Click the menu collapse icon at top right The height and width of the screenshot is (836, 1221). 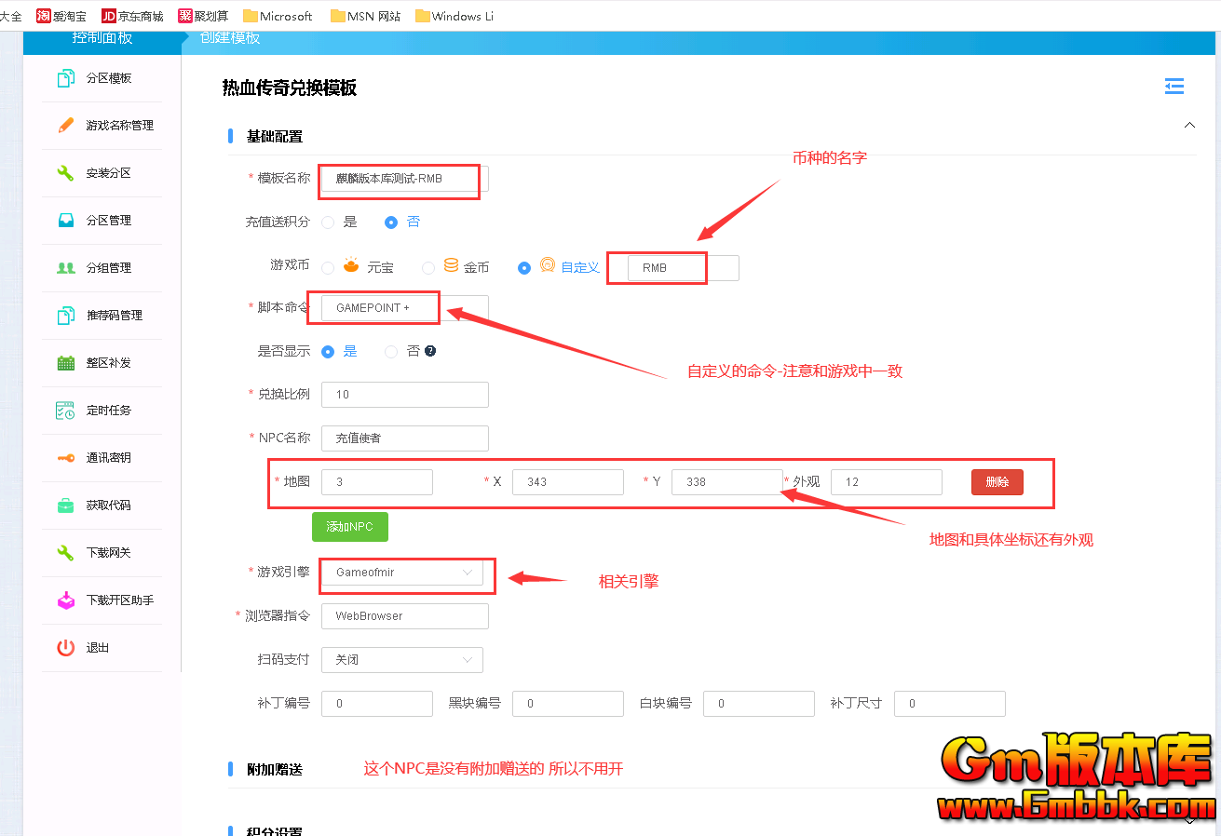click(x=1174, y=87)
